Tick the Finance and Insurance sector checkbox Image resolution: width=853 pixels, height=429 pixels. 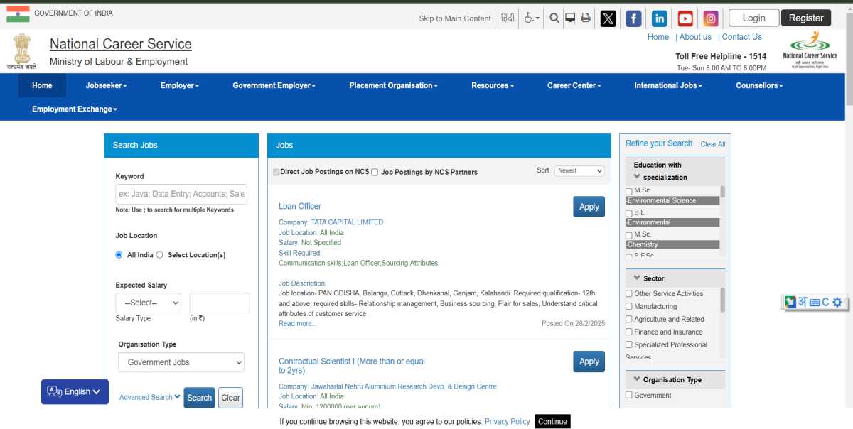tap(628, 332)
